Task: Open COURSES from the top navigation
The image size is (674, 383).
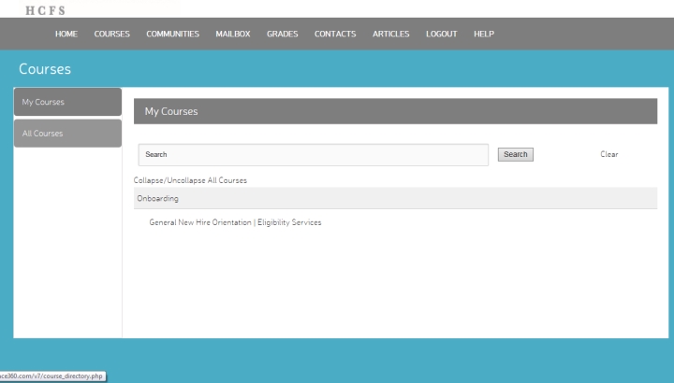Action: [x=112, y=35]
